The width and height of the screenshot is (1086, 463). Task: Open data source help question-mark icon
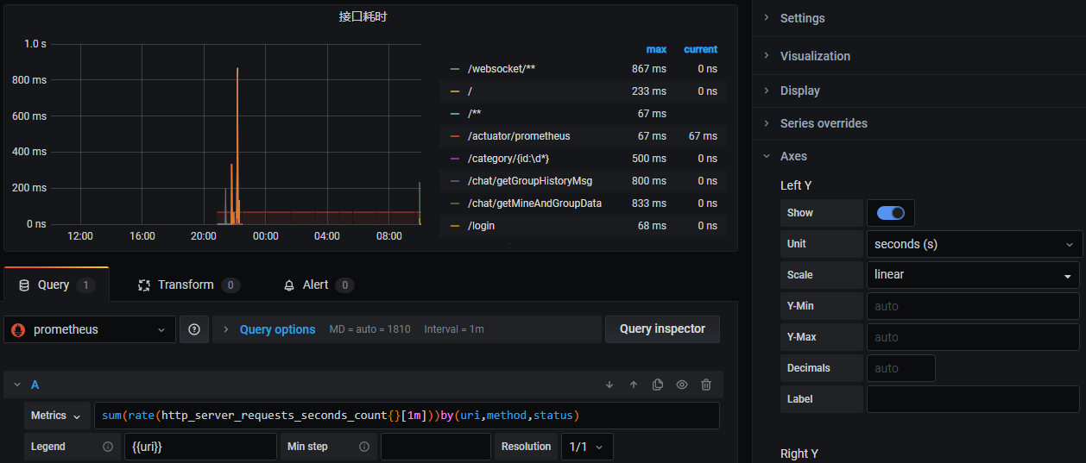click(x=194, y=329)
